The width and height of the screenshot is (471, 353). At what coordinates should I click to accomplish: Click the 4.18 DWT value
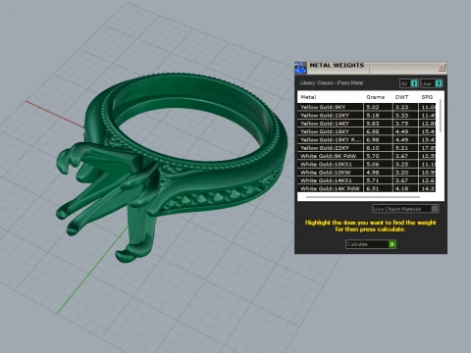coord(401,188)
